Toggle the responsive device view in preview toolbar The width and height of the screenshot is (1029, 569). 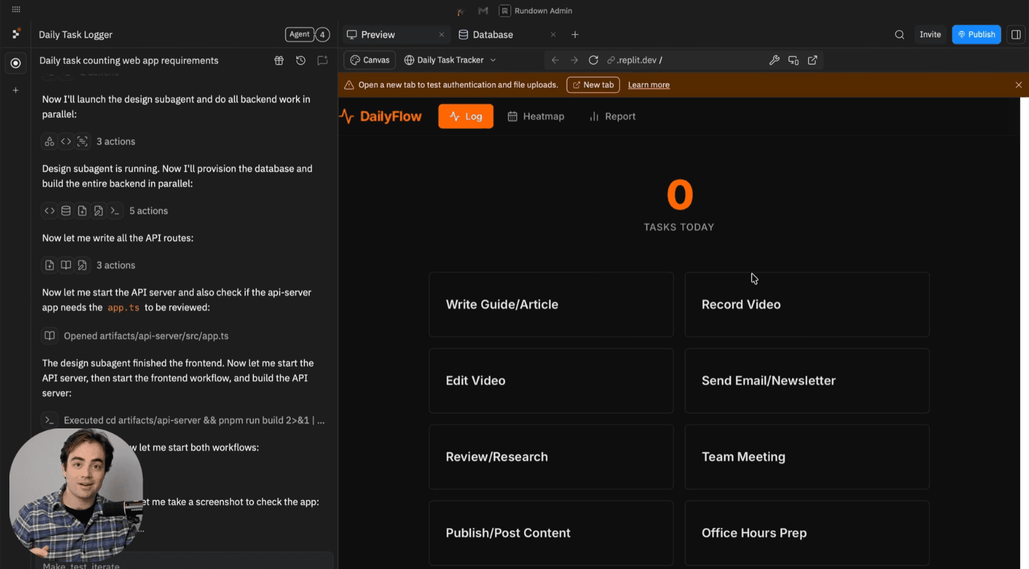(x=793, y=60)
